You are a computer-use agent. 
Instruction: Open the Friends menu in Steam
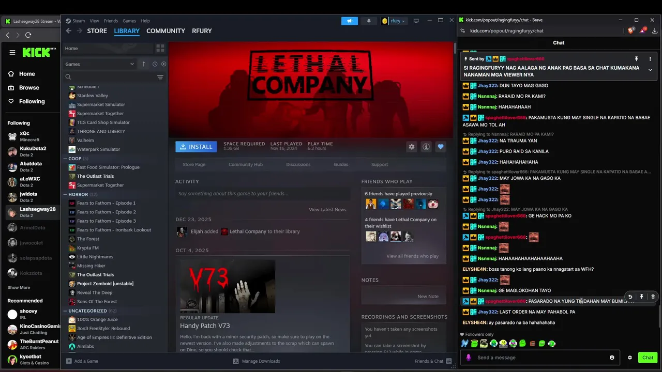coord(111,21)
